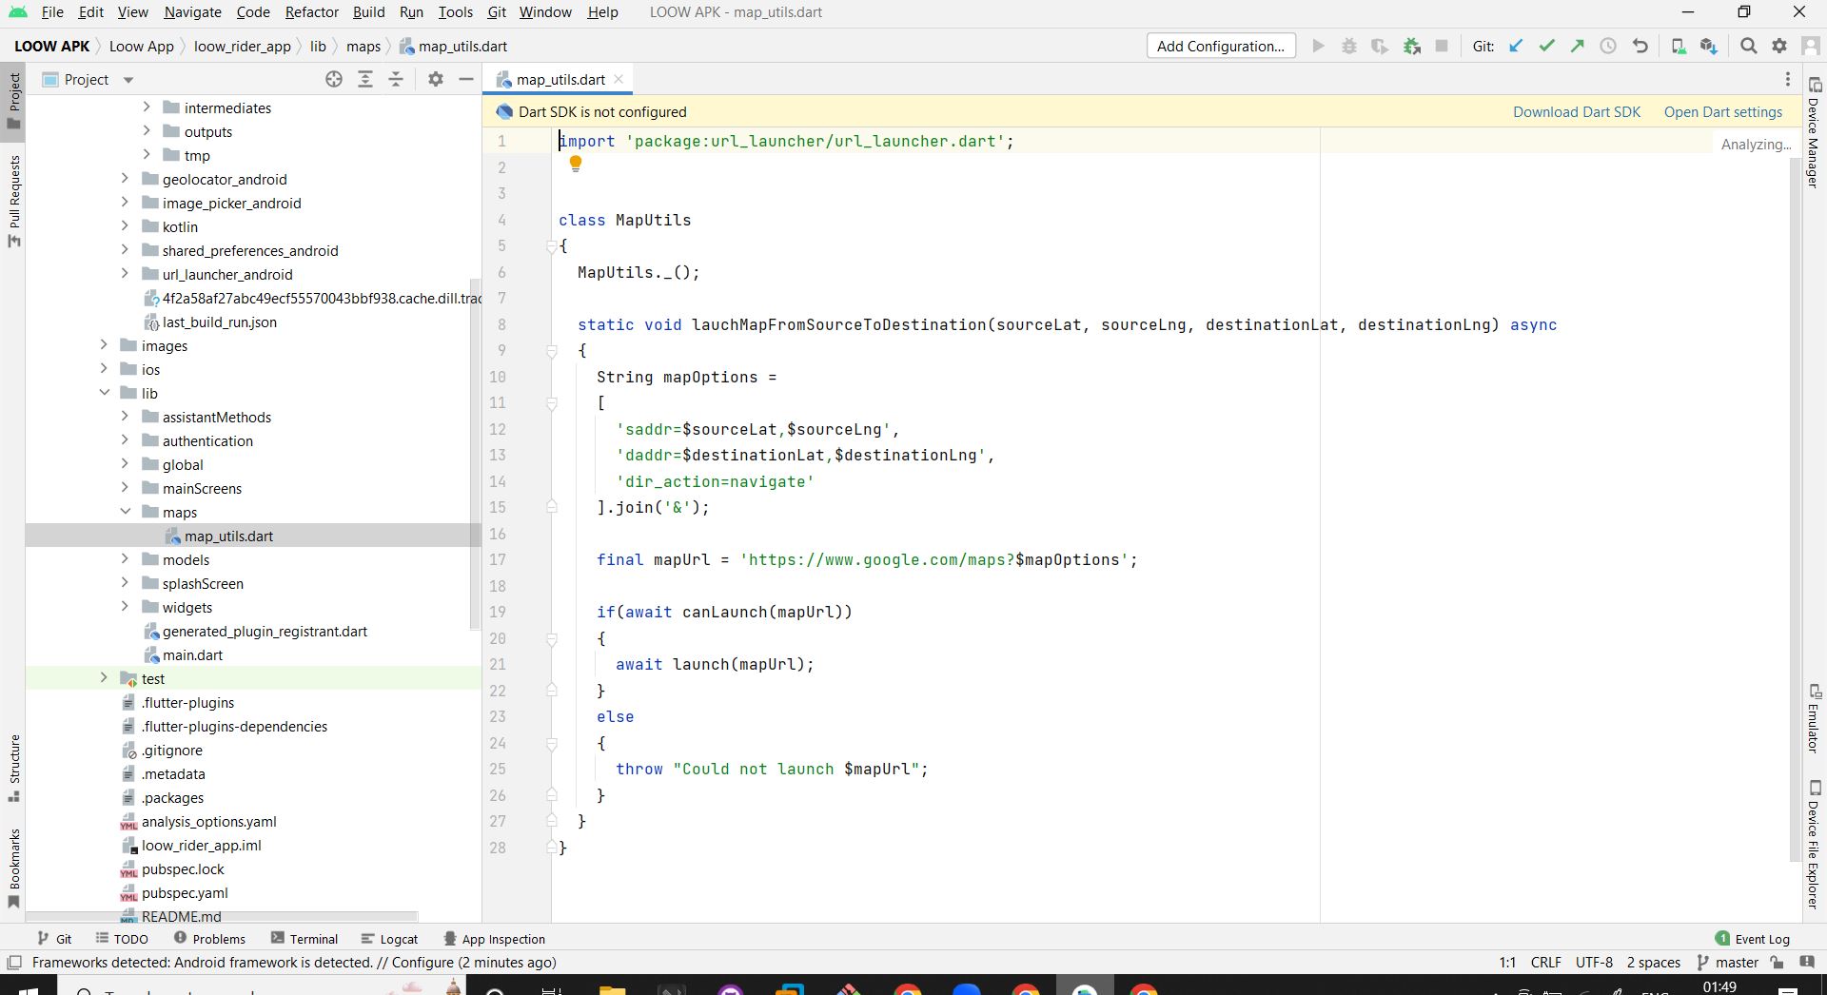Click the yellow lightbulb quick-fix icon

(x=575, y=164)
